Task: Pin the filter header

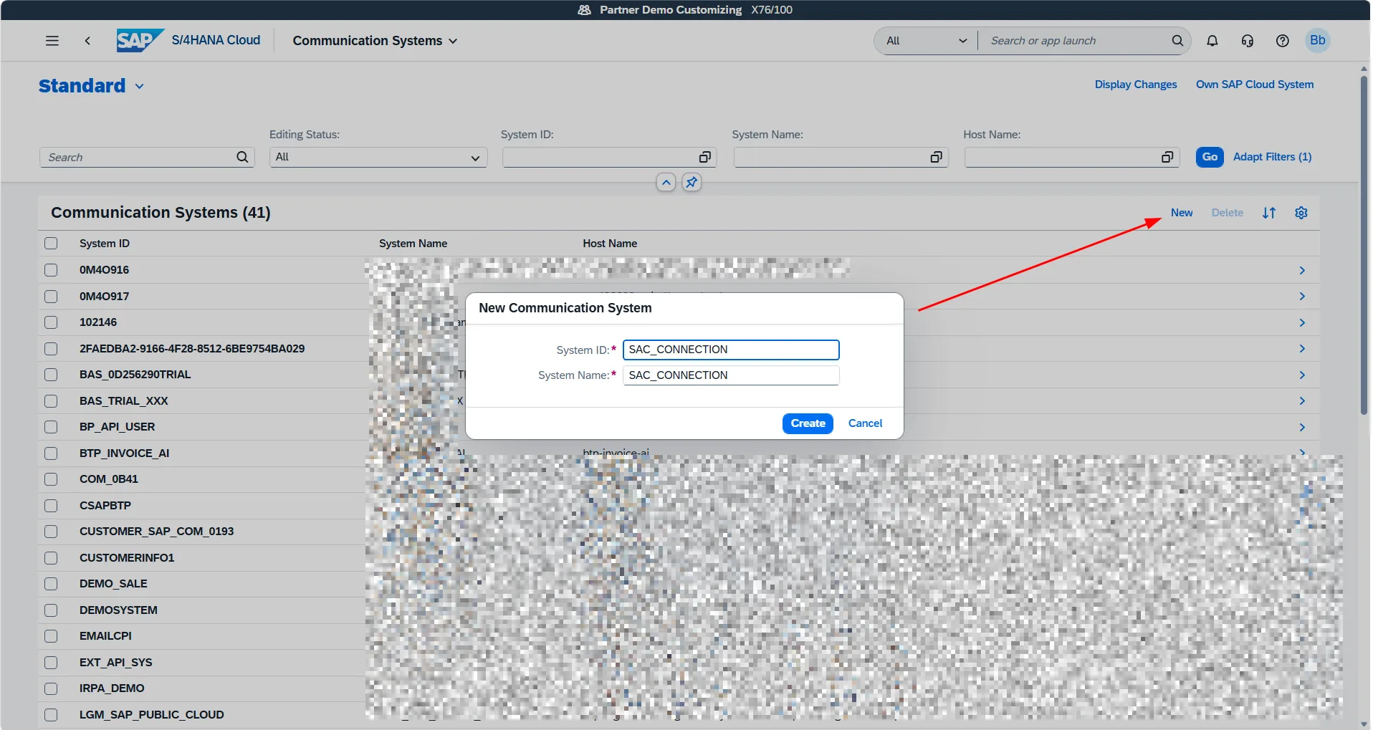Action: coord(692,183)
